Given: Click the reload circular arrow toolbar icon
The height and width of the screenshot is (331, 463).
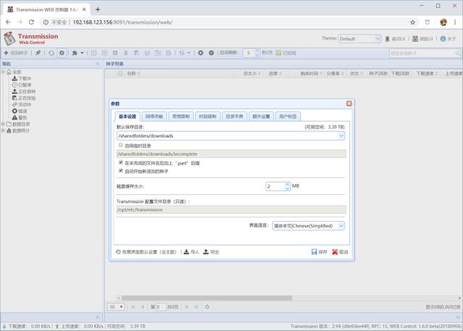Looking at the screenshot, I should click(51, 53).
